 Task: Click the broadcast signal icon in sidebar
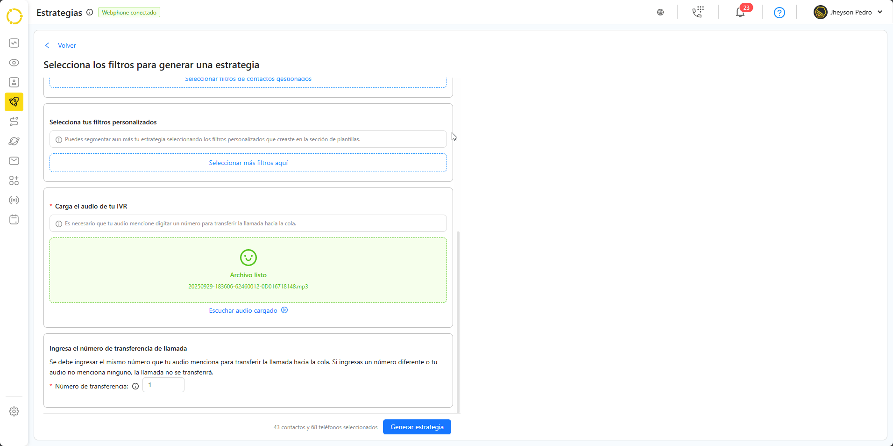14,200
